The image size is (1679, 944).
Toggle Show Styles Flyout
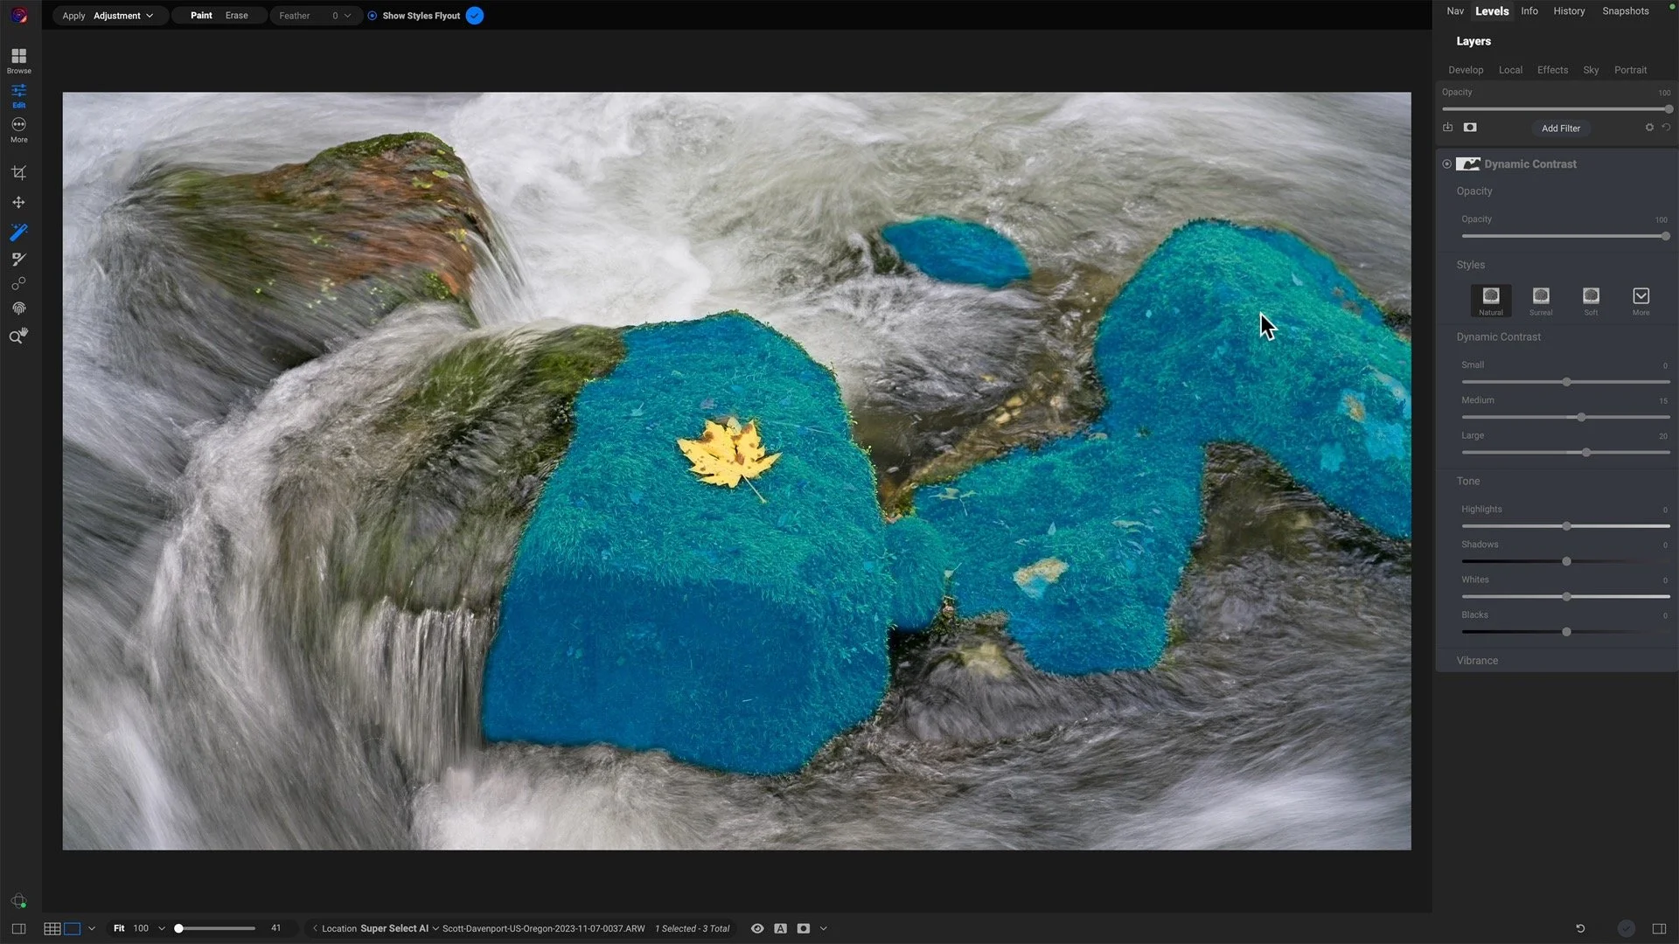click(x=475, y=15)
